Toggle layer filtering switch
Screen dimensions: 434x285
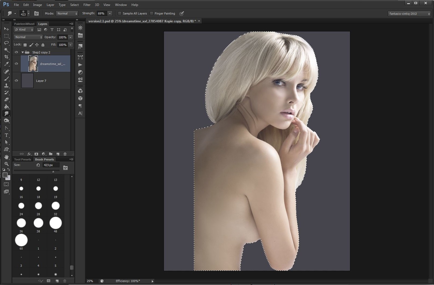coord(72,29)
